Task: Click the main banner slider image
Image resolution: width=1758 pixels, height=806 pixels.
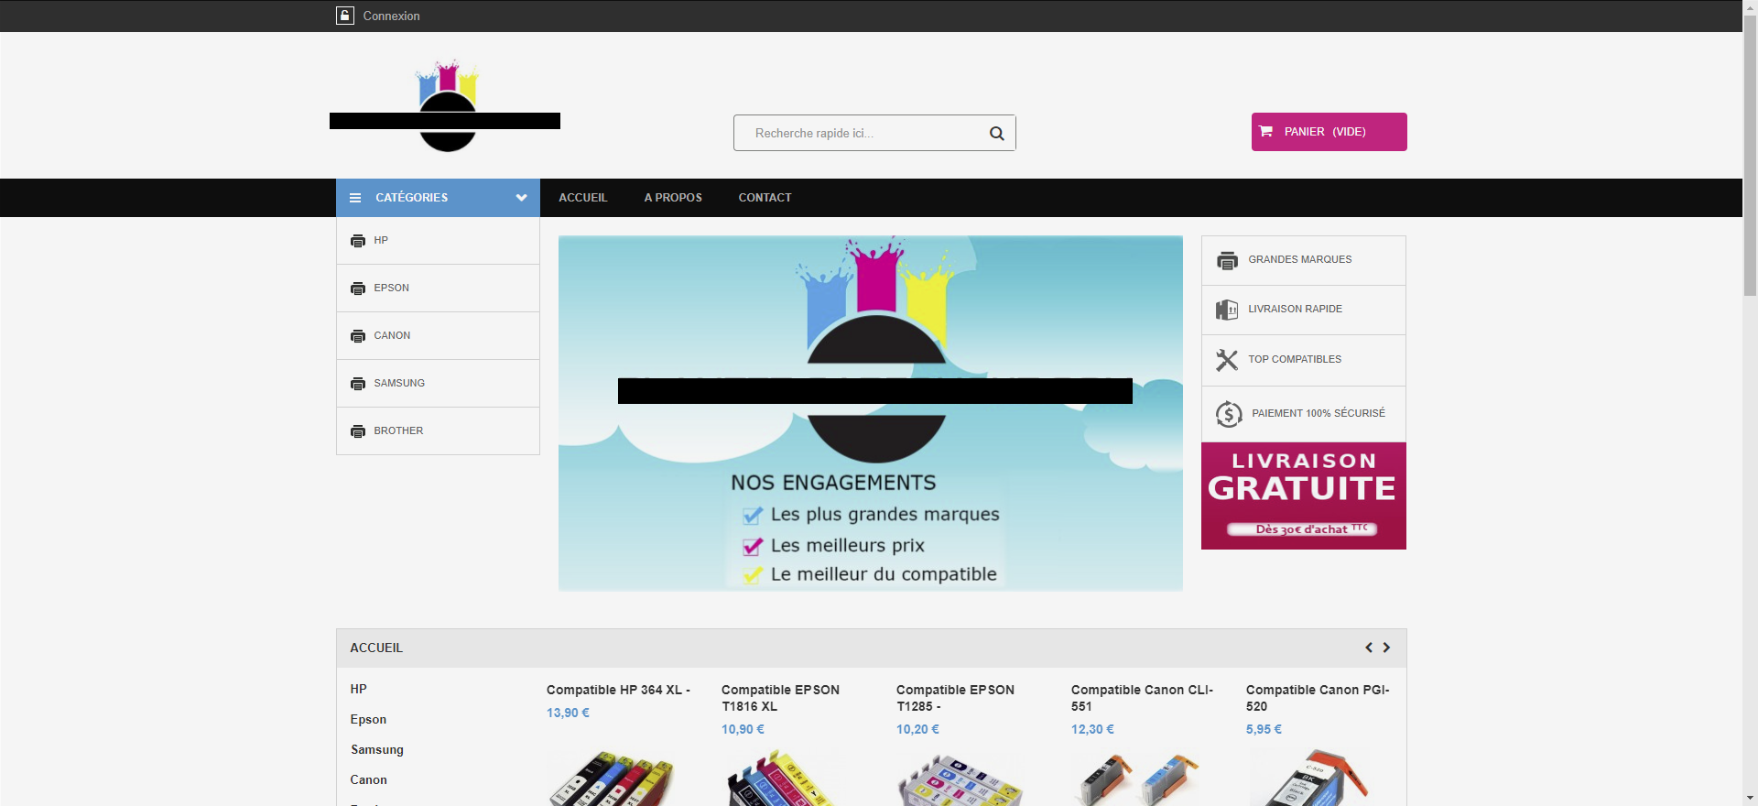Action: pyautogui.click(x=871, y=413)
